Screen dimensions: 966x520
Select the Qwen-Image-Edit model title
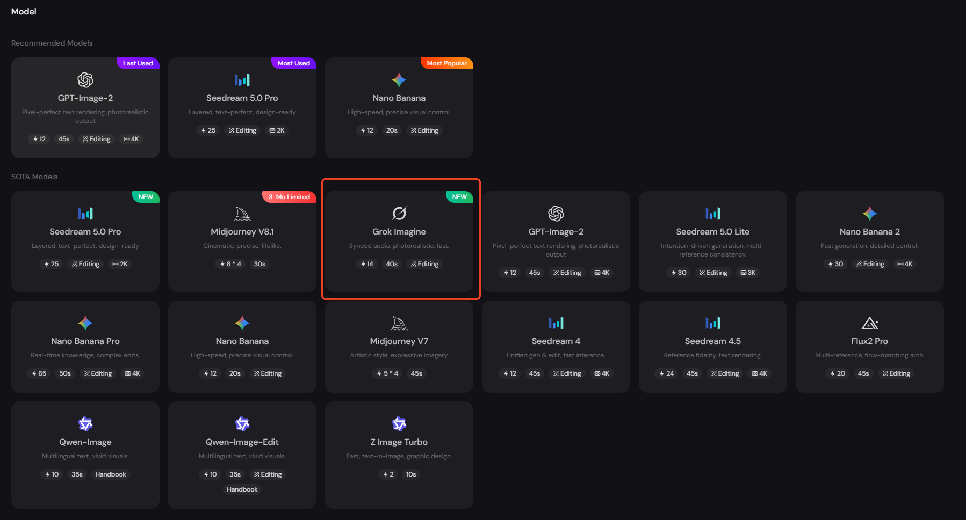(x=242, y=442)
